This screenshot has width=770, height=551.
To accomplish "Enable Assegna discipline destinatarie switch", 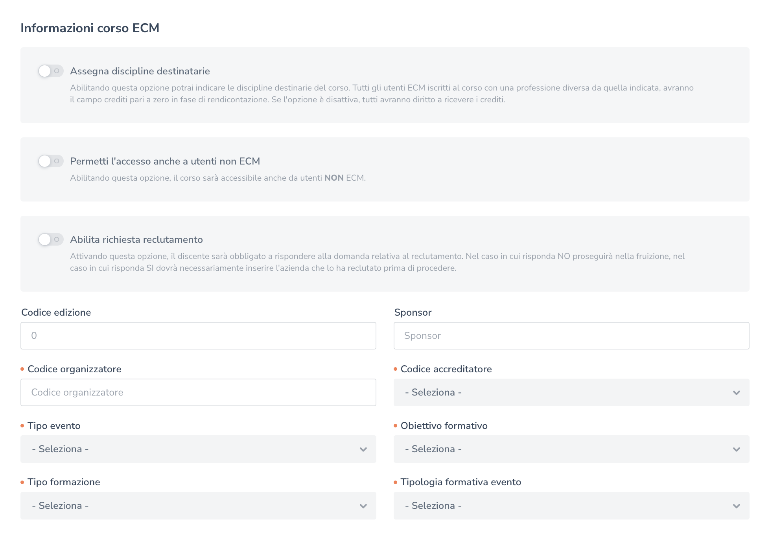I will 51,71.
